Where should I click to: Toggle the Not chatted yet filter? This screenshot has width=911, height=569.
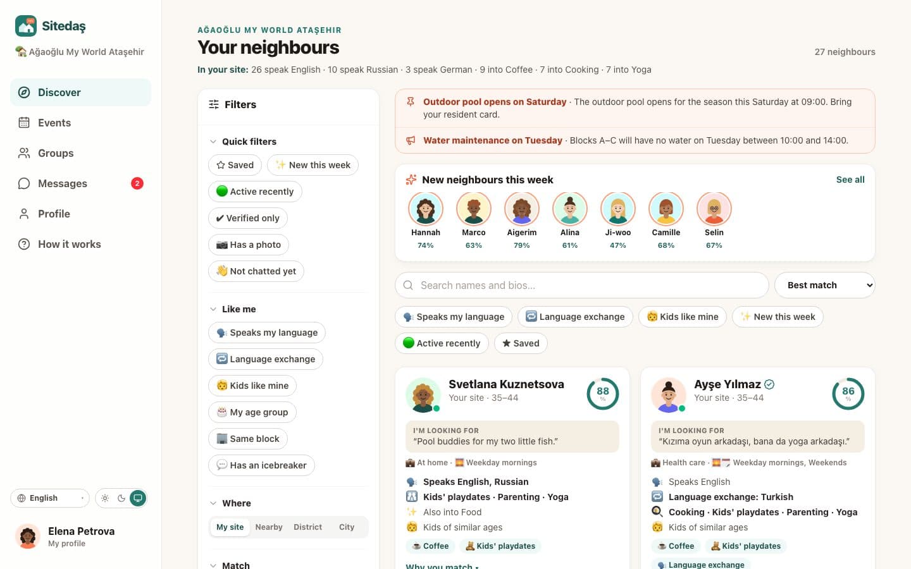[256, 271]
